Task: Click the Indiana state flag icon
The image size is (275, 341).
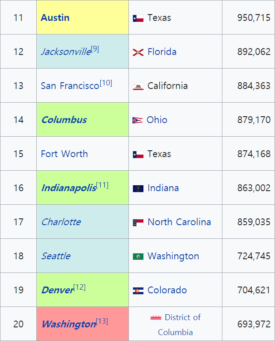Action: (x=138, y=188)
